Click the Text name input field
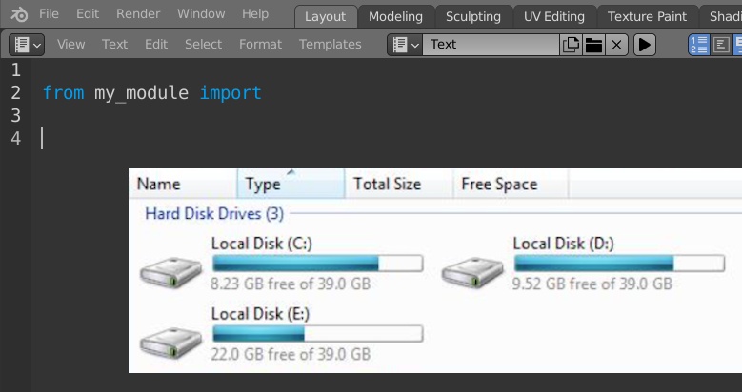This screenshot has width=742, height=392. click(491, 45)
